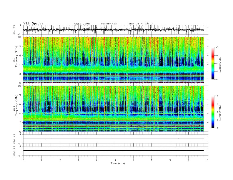Click the ch.2 color bar log(PSD) label
Image resolution: width=233 pixels, height=180 pixels.
pos(220,113)
